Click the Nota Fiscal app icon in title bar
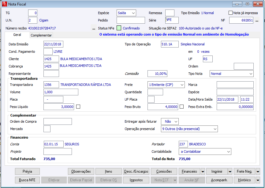The image size is (265, 188). point(4,4)
